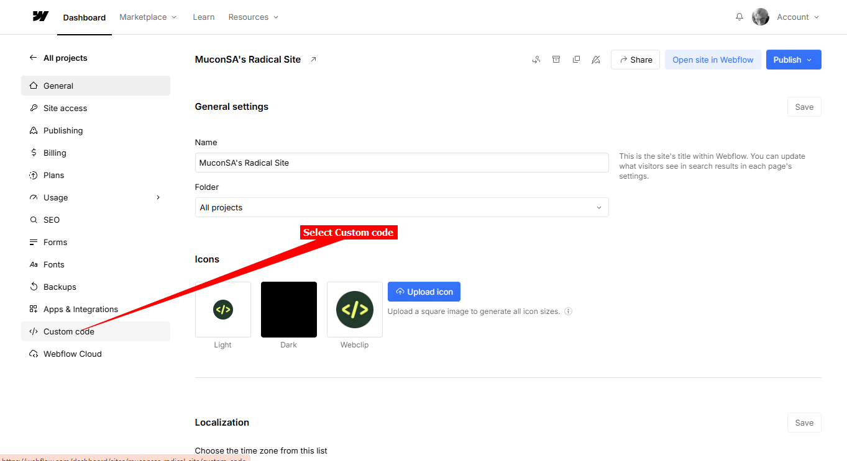Select the Light icon thumbnail

(223, 310)
